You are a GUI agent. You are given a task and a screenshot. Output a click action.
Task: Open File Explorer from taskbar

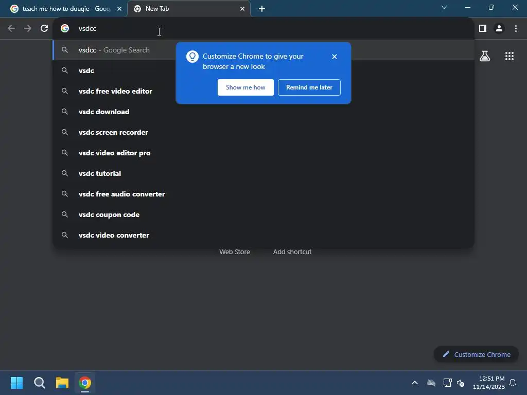pos(62,383)
